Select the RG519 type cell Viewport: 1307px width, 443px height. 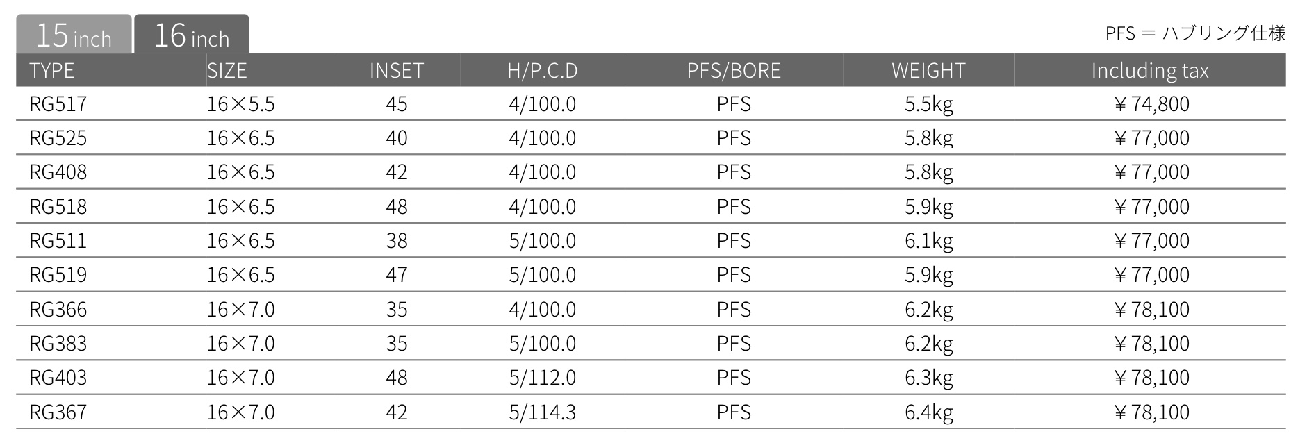point(58,275)
